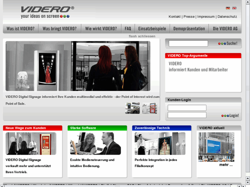Switch language using the German flag

click(x=228, y=8)
